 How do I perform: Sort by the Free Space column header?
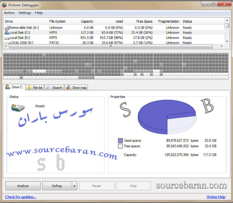point(140,21)
